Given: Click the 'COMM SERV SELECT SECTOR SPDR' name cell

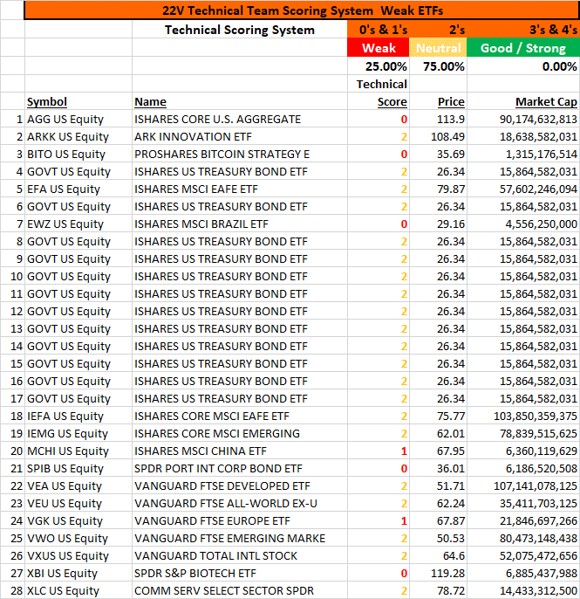Looking at the screenshot, I should 240,590.
